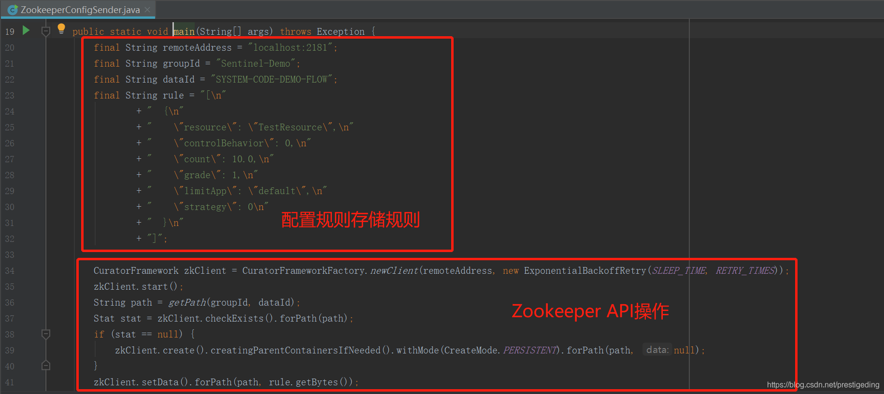Click the TestResource value in the rule string
The height and width of the screenshot is (394, 884).
(290, 127)
